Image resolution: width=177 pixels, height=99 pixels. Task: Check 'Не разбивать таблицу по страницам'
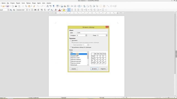pyautogui.click(x=71, y=47)
